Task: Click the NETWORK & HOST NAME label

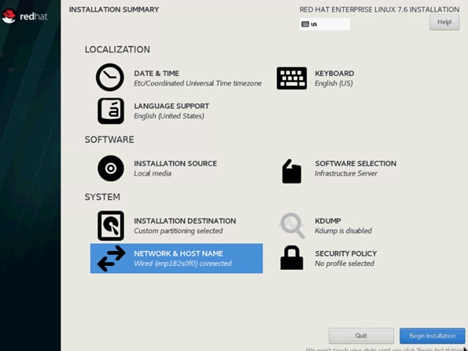Action: [x=178, y=253]
